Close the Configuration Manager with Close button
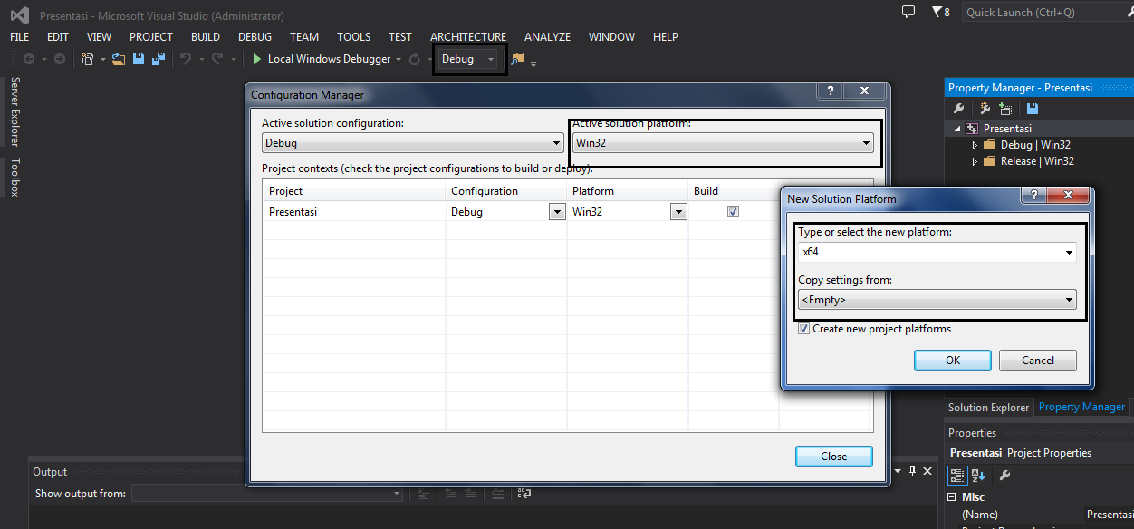The image size is (1134, 529). (832, 456)
